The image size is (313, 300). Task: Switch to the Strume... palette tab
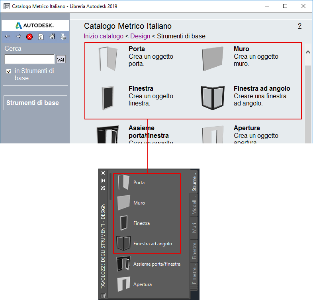tap(194, 182)
